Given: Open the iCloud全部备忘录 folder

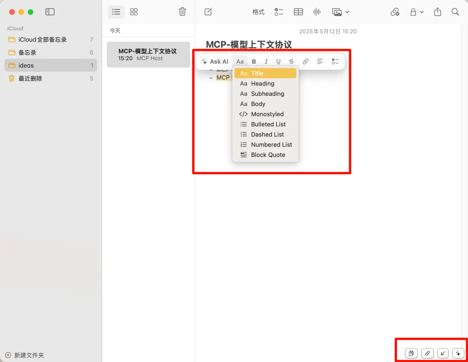Looking at the screenshot, I should pos(51,40).
